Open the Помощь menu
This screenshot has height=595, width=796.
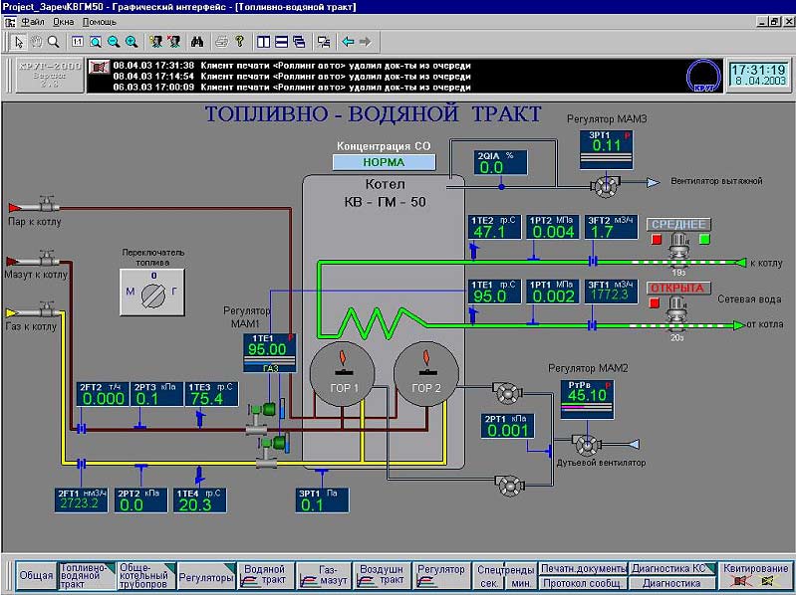100,21
